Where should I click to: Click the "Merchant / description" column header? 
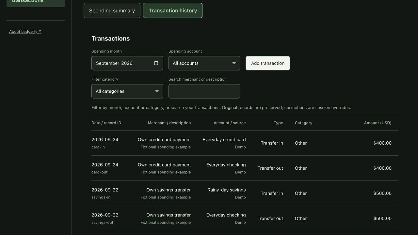[169, 123]
